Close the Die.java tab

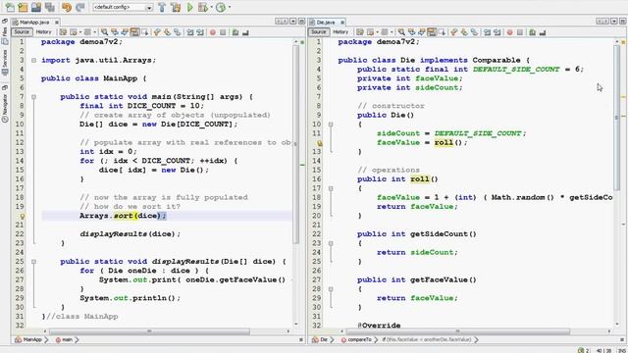(x=342, y=23)
